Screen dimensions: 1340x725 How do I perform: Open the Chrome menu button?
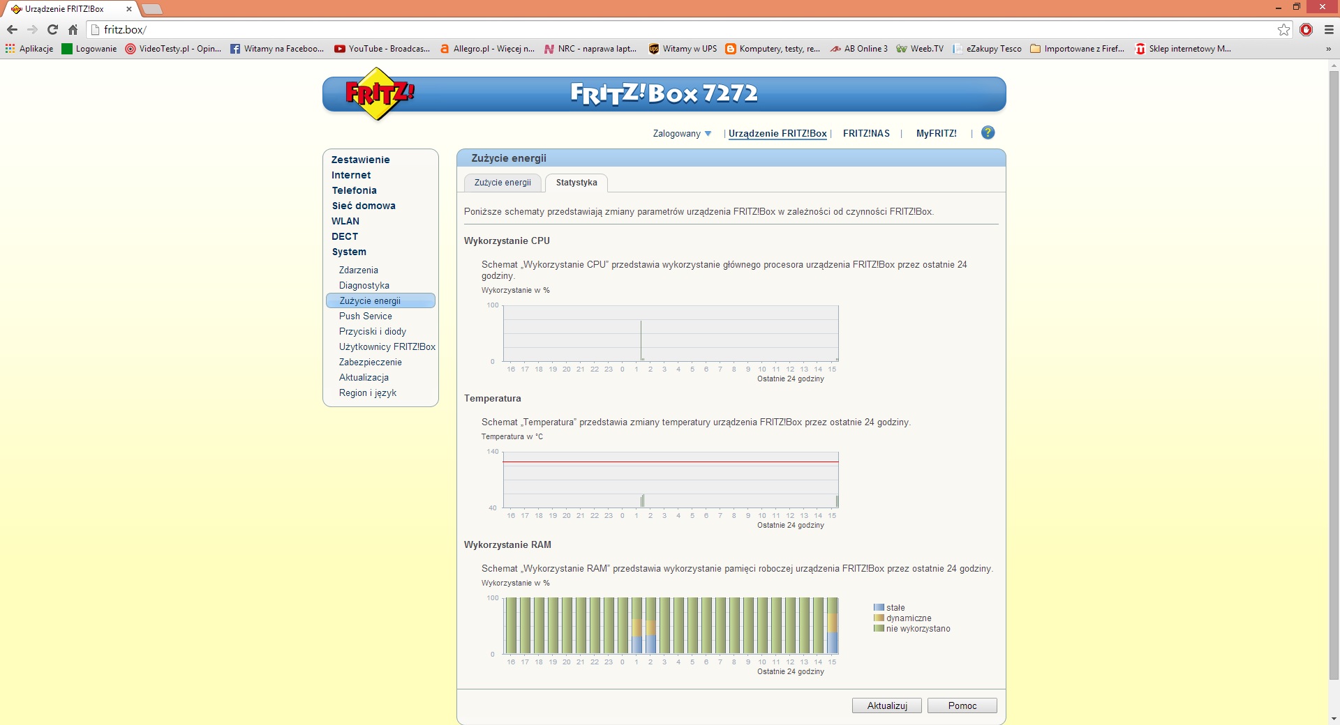[x=1329, y=30]
